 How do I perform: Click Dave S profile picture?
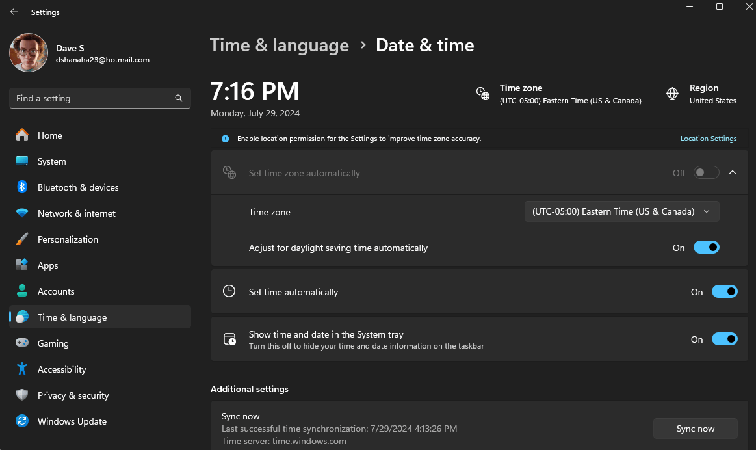coord(28,53)
